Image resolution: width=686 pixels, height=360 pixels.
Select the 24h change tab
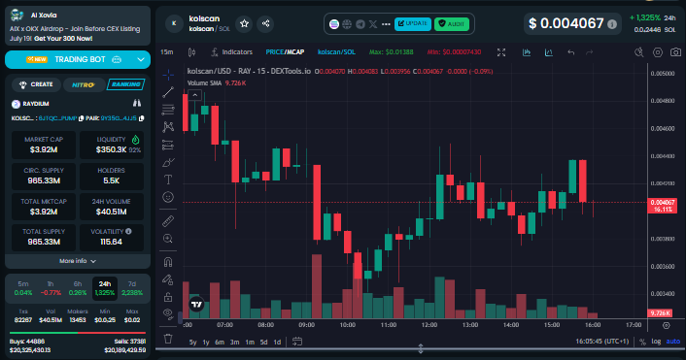105,288
